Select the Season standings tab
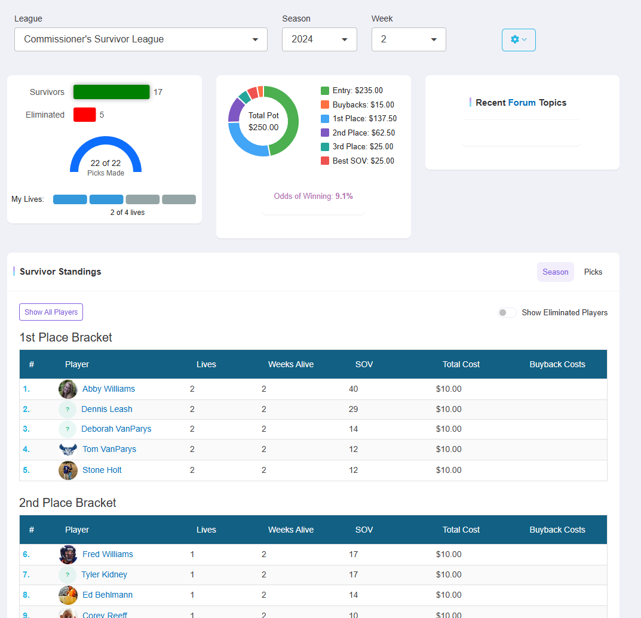This screenshot has height=618, width=641. coord(555,272)
